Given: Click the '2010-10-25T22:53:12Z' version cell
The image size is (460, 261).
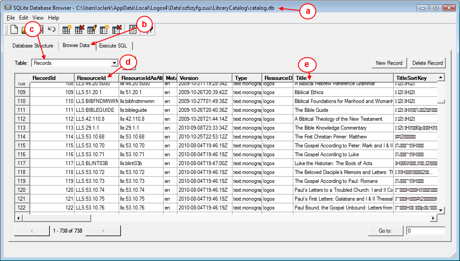Looking at the screenshot, I should [x=204, y=137].
